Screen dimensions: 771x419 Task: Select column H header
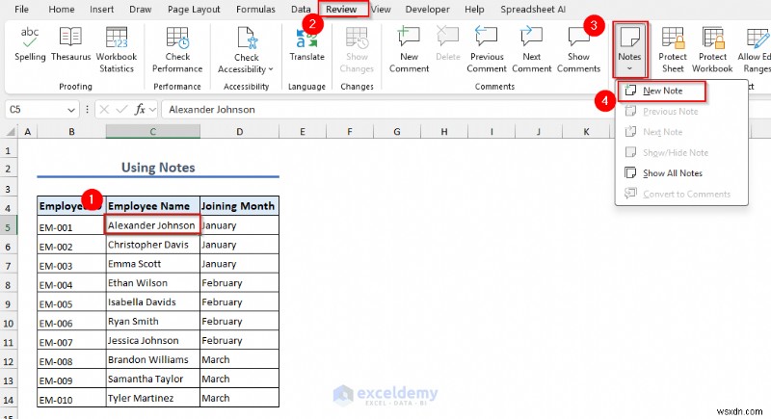tap(444, 132)
